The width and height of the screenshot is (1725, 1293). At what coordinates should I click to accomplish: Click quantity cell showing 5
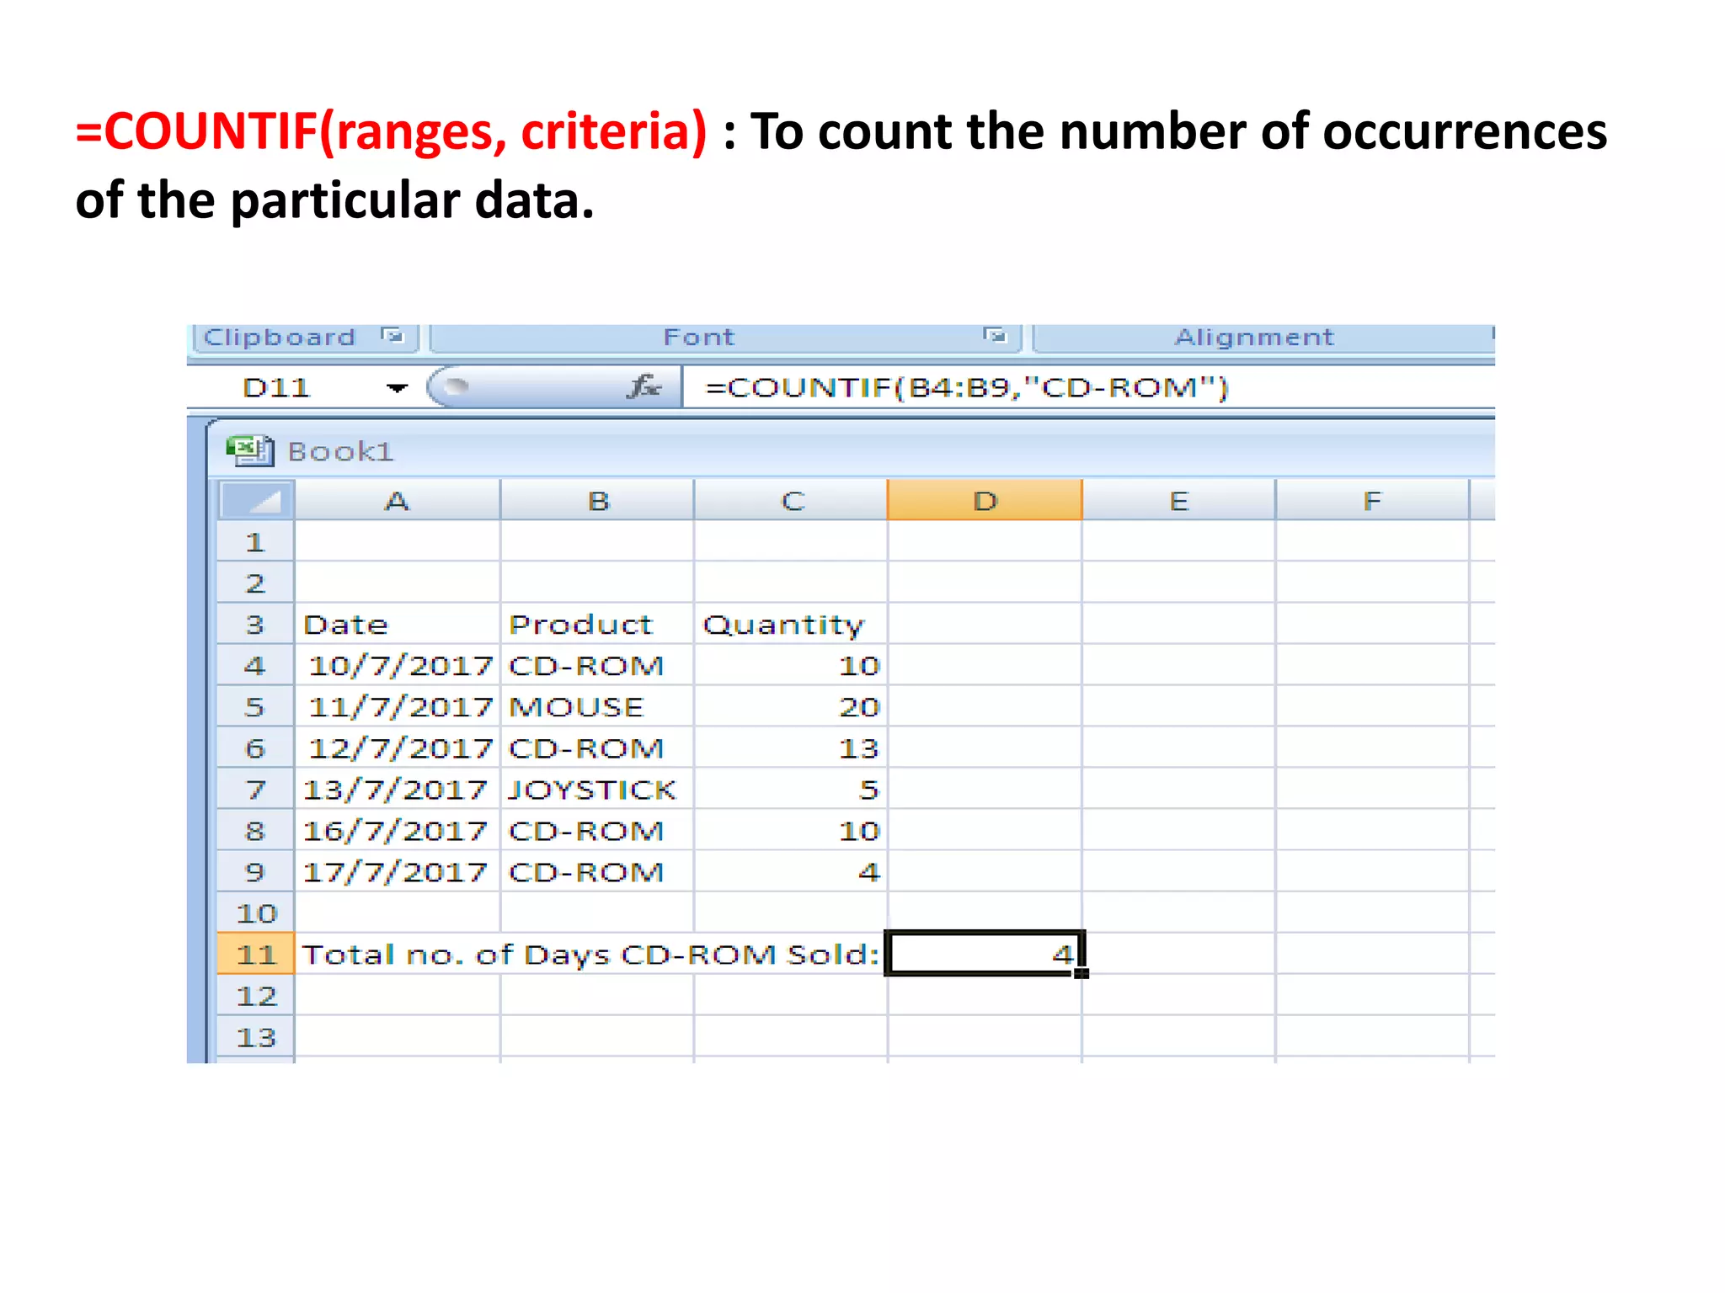pyautogui.click(x=791, y=789)
